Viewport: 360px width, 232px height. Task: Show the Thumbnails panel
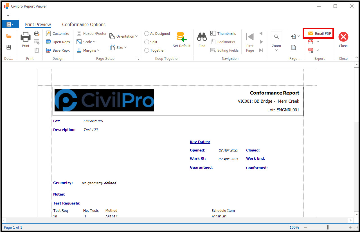[223, 33]
